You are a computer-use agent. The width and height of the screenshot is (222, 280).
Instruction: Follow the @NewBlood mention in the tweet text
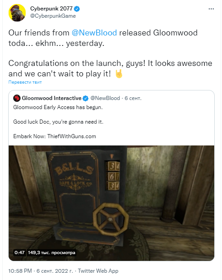pyautogui.click(x=94, y=33)
